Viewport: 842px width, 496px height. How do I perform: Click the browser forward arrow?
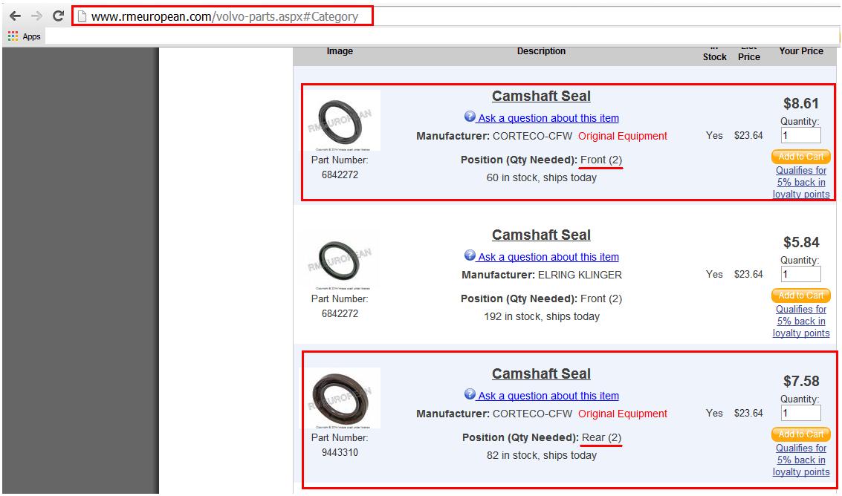(36, 16)
